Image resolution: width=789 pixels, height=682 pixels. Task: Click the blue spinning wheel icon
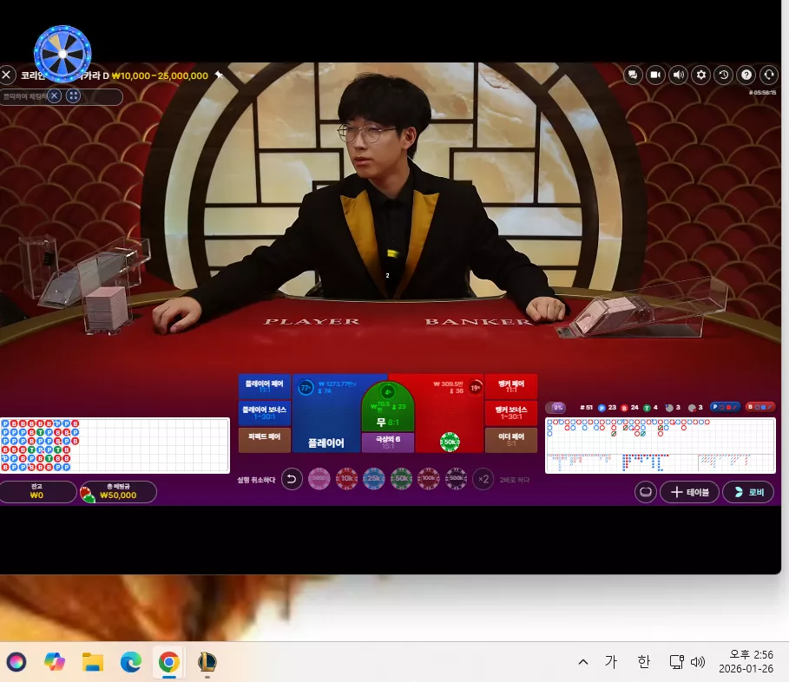point(62,53)
